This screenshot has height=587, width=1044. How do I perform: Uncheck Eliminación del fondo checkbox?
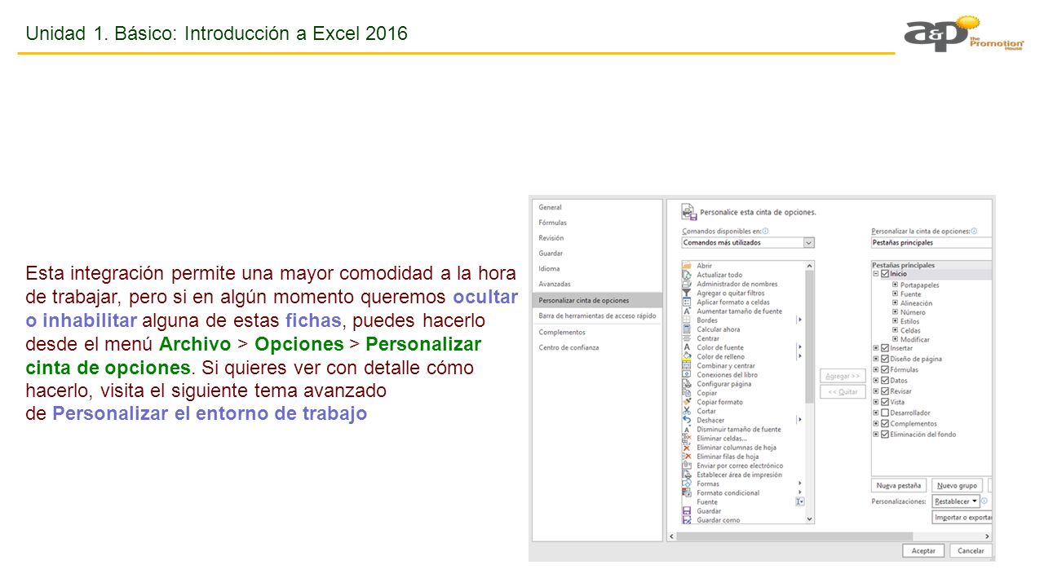click(x=885, y=434)
